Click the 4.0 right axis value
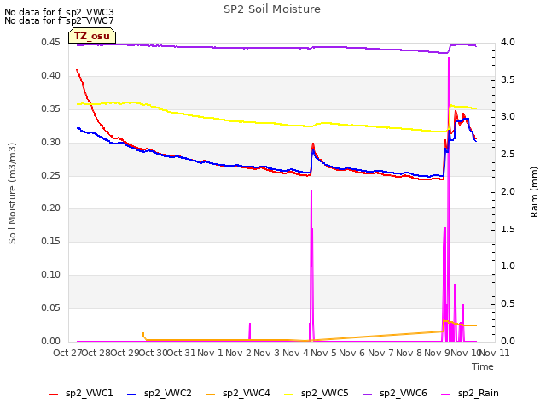The width and height of the screenshot is (546, 410). tap(508, 42)
